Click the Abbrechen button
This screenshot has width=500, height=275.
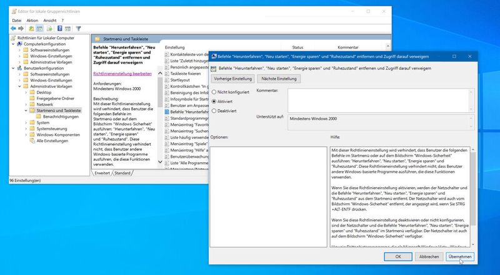coord(429,256)
